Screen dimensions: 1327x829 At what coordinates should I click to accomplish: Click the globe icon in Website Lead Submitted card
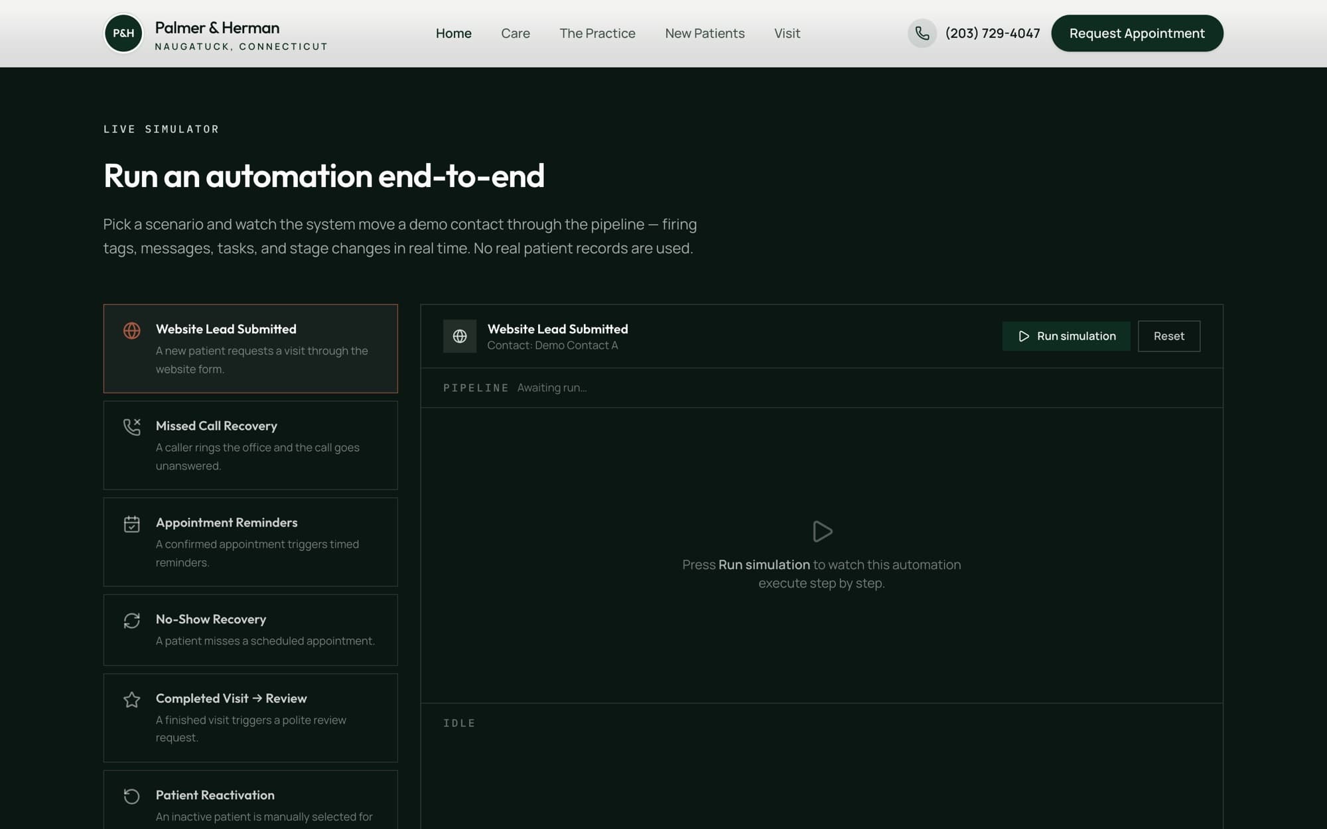132,330
